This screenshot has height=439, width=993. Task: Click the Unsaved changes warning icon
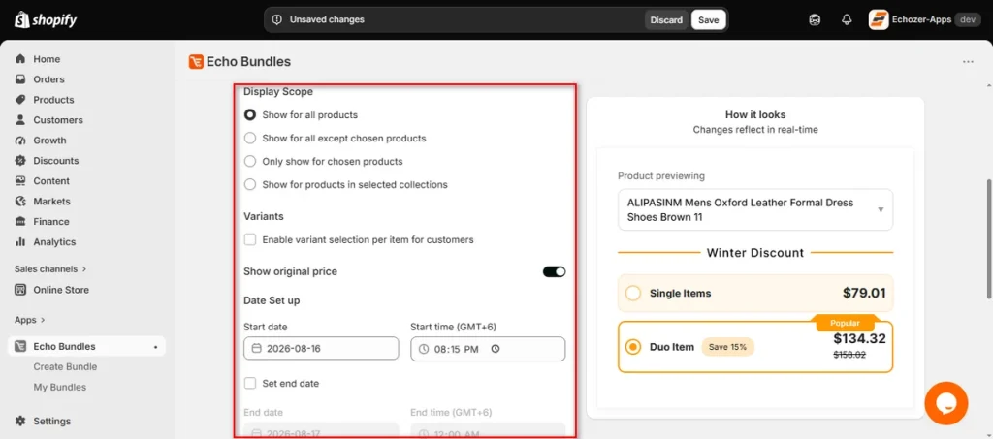[276, 19]
